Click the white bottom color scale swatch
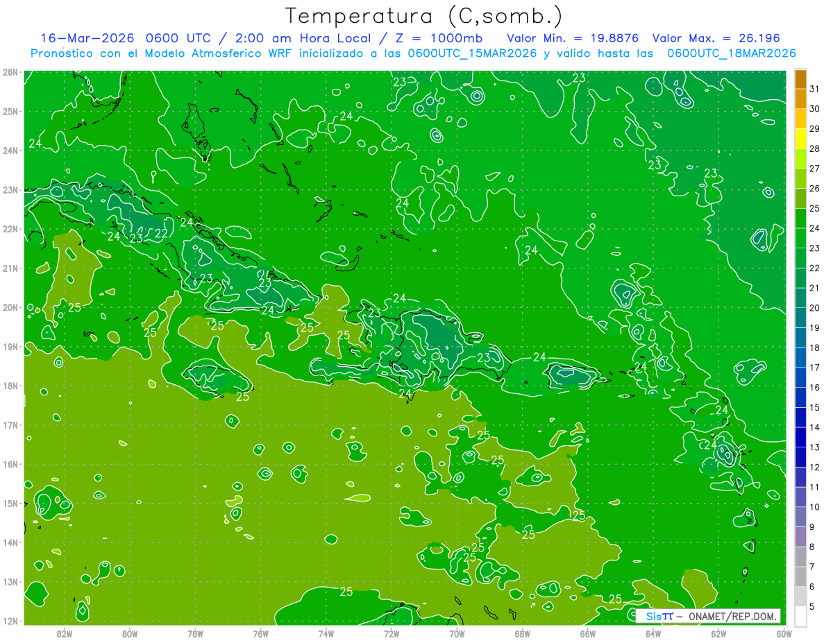This screenshot has width=833, height=643. click(800, 616)
